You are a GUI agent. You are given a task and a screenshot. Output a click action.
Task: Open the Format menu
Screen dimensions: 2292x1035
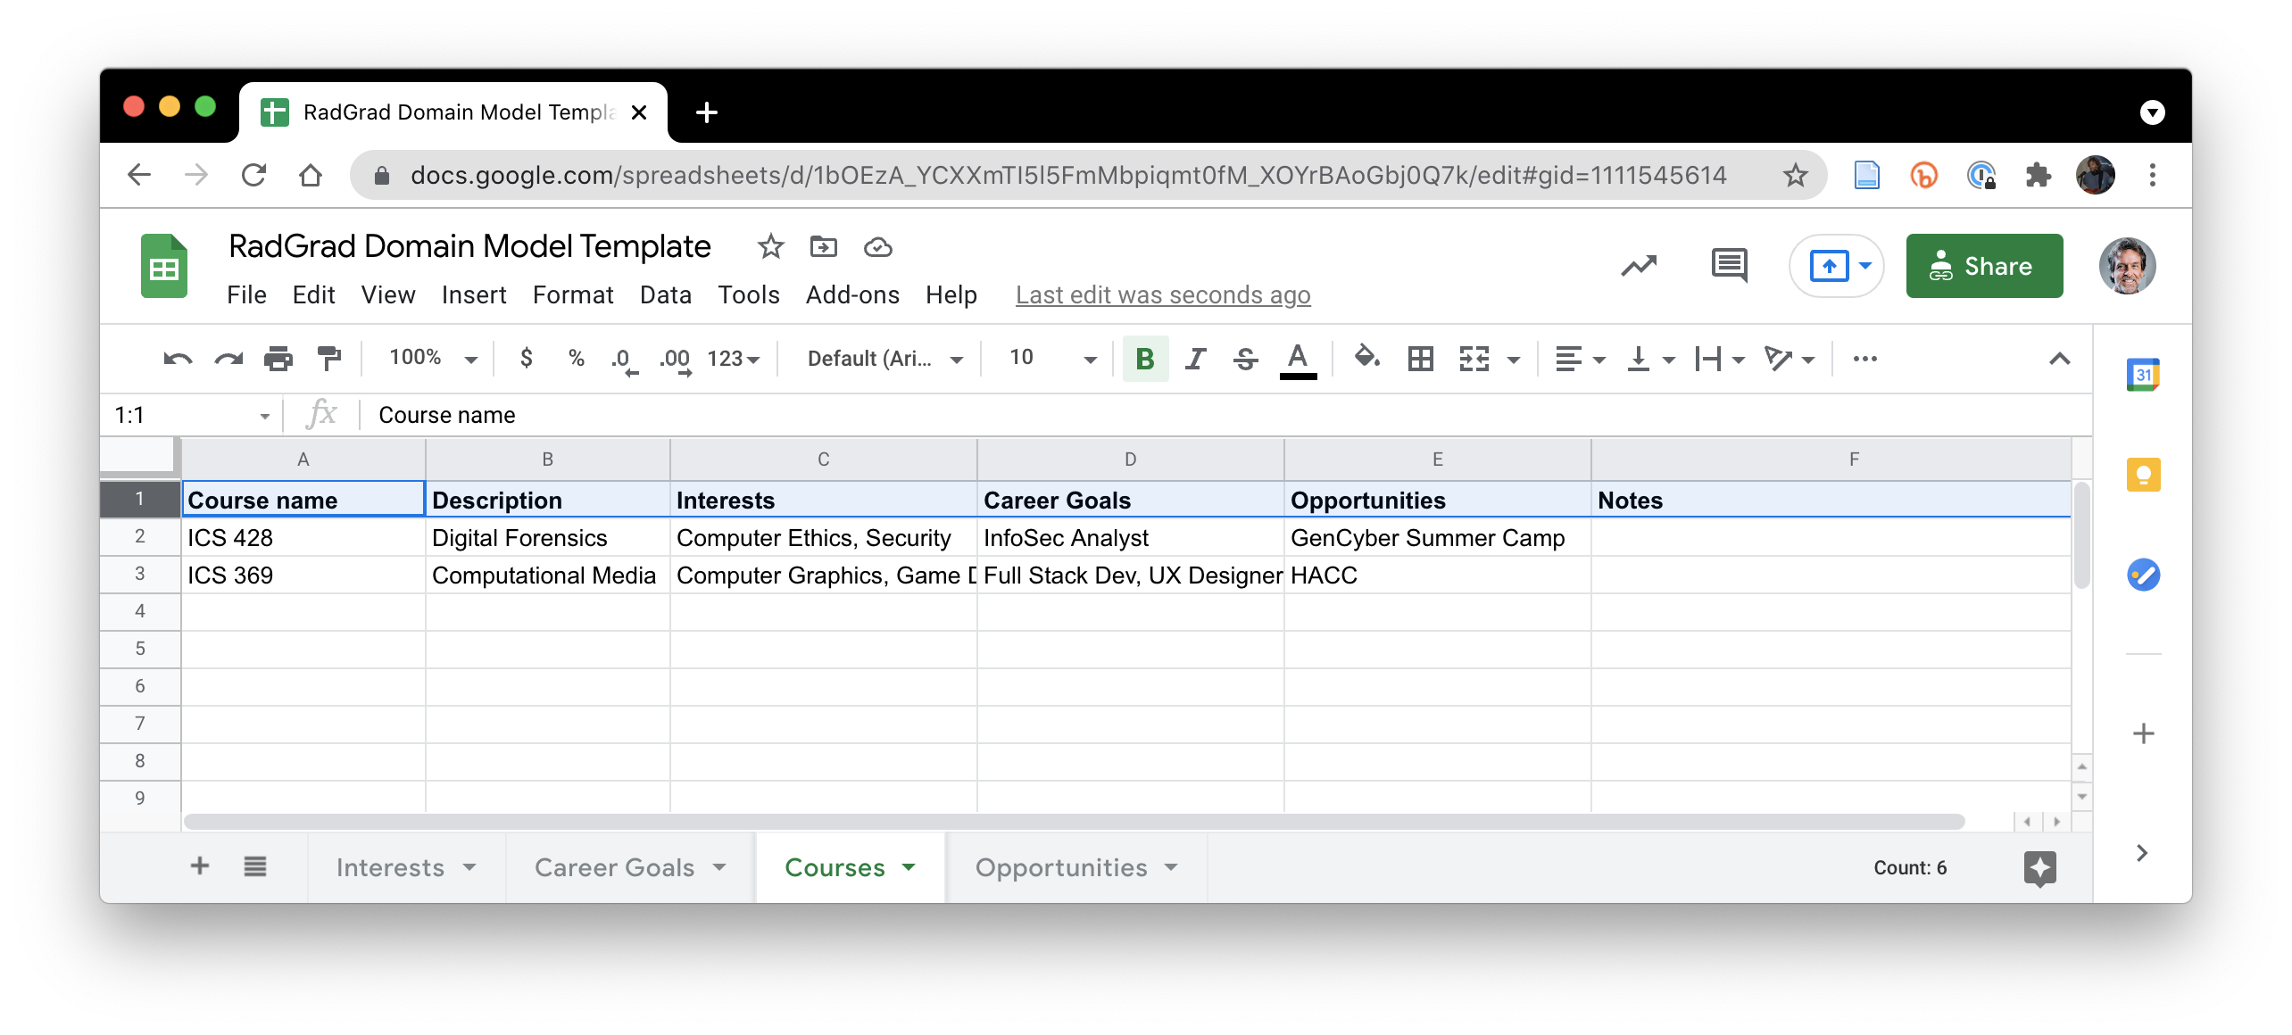573,294
